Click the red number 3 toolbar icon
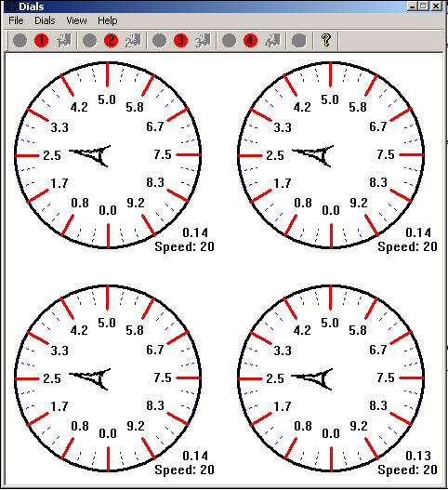This screenshot has height=490, width=448. pyautogui.click(x=180, y=41)
